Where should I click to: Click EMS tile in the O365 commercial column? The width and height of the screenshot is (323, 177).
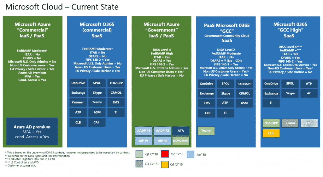click(116, 102)
